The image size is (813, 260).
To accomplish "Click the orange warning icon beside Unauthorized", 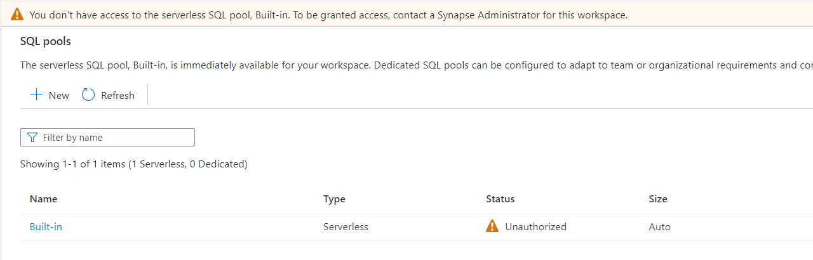I will click(x=492, y=226).
